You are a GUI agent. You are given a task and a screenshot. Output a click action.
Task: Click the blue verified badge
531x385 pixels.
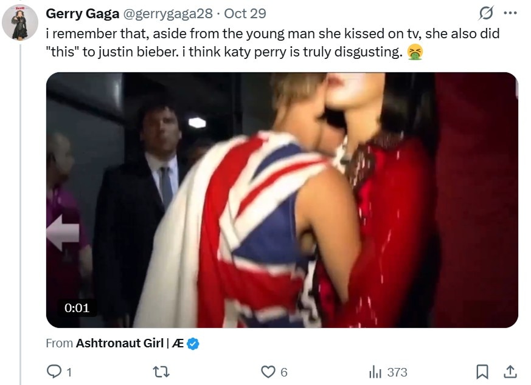click(x=193, y=344)
